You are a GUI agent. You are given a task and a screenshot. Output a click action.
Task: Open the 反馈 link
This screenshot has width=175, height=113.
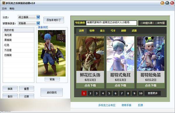140,105
